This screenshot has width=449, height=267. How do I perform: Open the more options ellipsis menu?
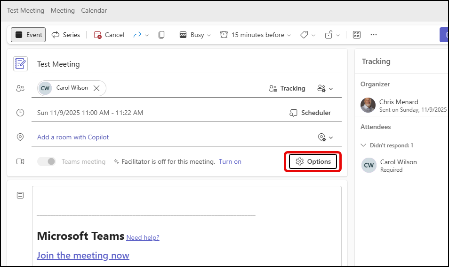coord(374,35)
